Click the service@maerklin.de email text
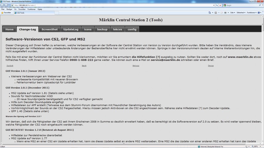Viewport: 264px width, 148px height. point(165,60)
